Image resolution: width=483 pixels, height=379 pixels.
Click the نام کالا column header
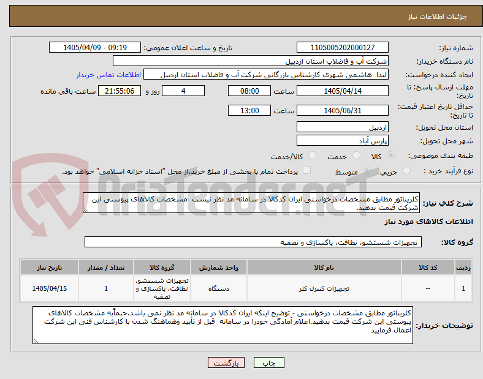pyautogui.click(x=324, y=268)
